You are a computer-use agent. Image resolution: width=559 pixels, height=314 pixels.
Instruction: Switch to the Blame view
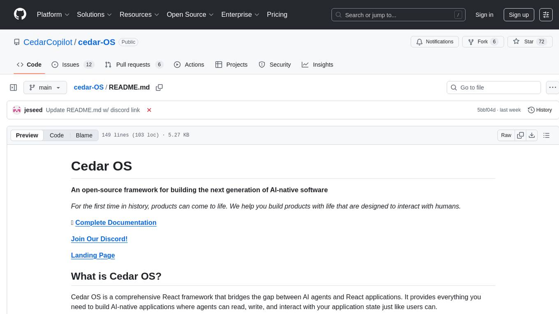coord(84,135)
